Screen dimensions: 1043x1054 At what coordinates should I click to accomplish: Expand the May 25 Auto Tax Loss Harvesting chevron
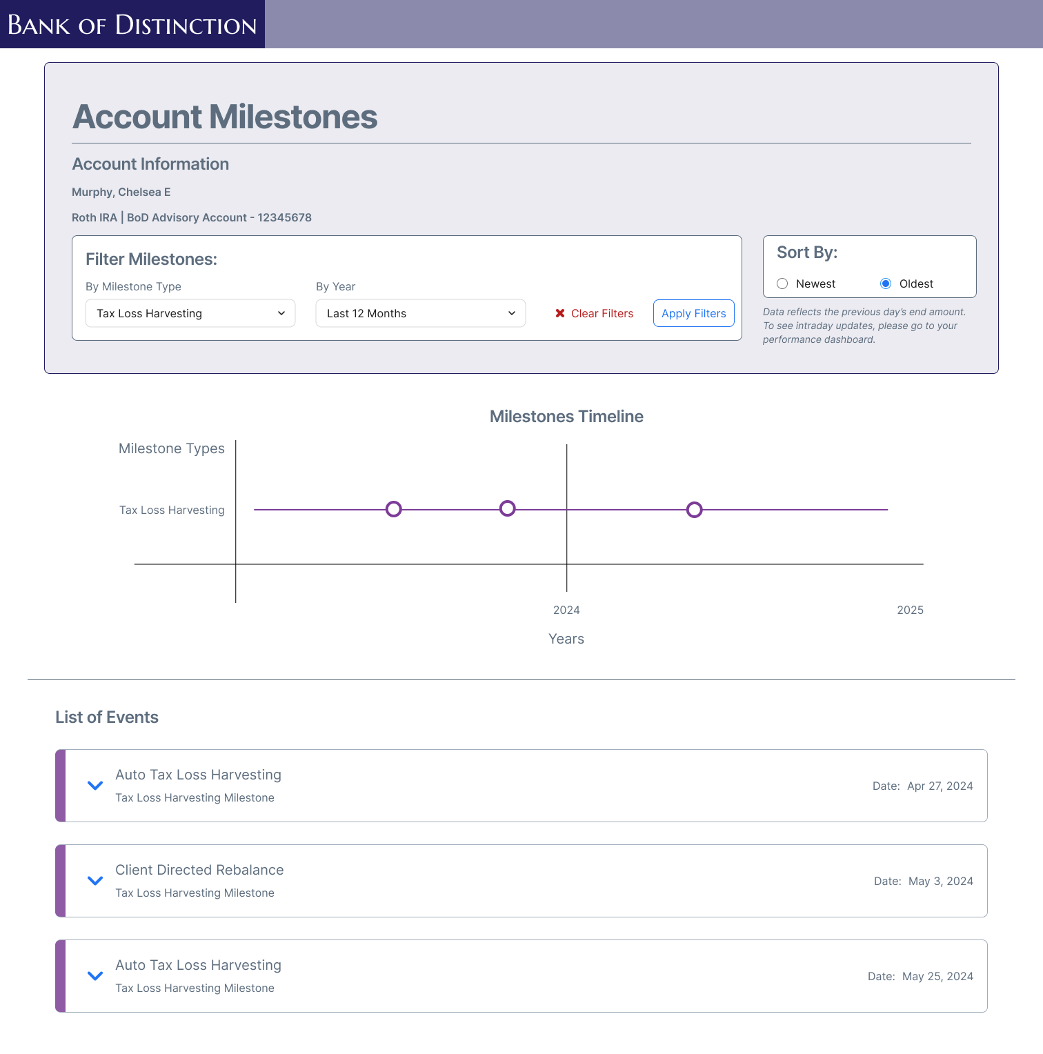pos(95,976)
